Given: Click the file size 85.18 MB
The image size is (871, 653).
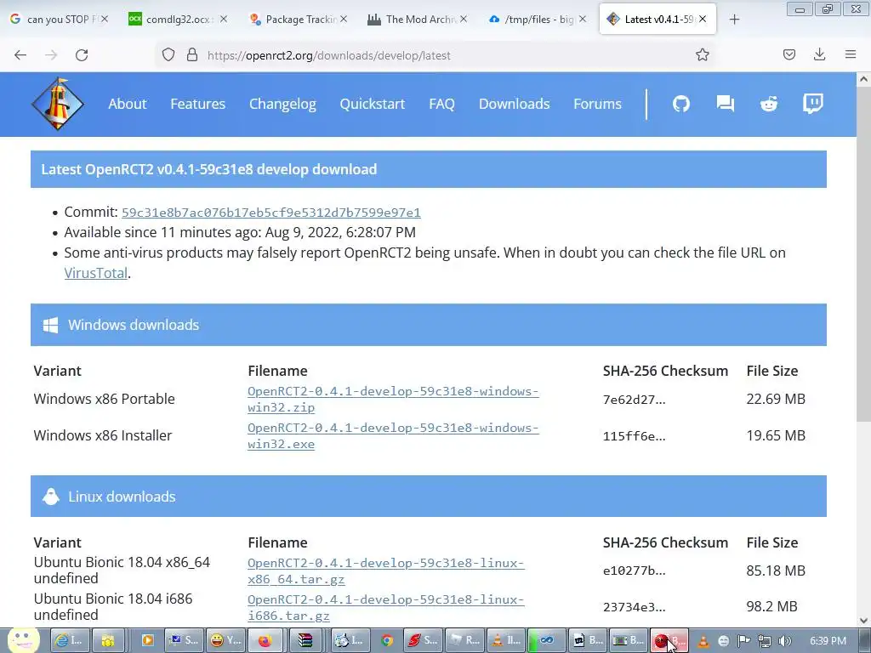Looking at the screenshot, I should pyautogui.click(x=776, y=571).
